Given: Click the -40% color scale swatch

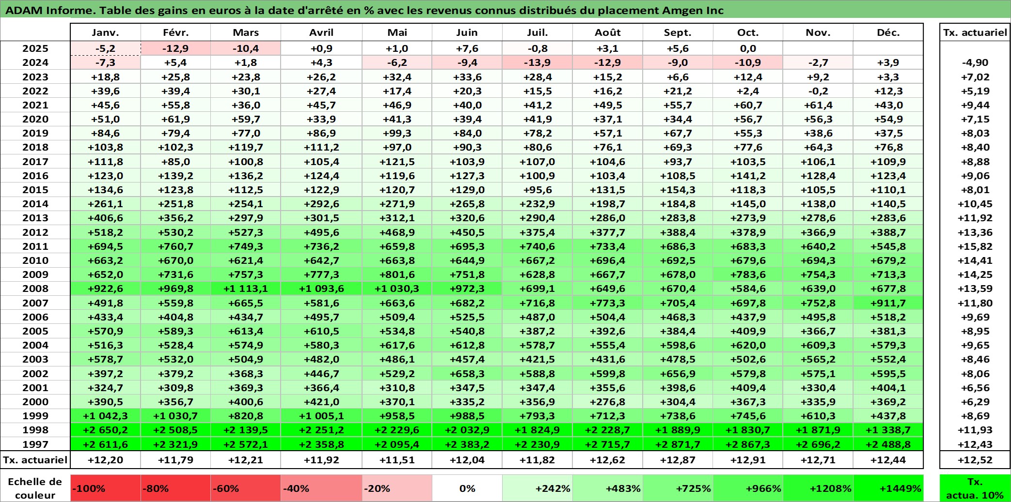Looking at the screenshot, I should 321,488.
